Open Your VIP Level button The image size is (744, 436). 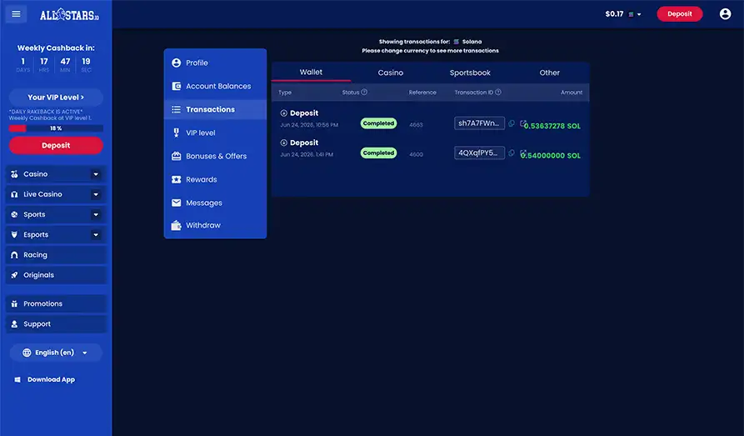click(x=56, y=98)
